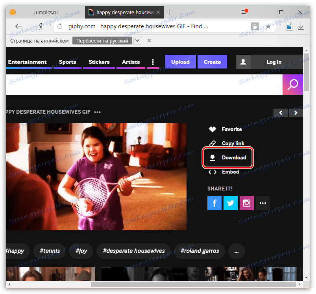Click vertical scrollbar down arrow
316x294 pixels.
(x=306, y=278)
